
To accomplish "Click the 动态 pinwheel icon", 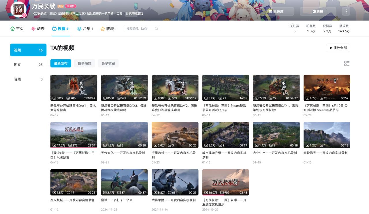I will pyautogui.click(x=33, y=29).
